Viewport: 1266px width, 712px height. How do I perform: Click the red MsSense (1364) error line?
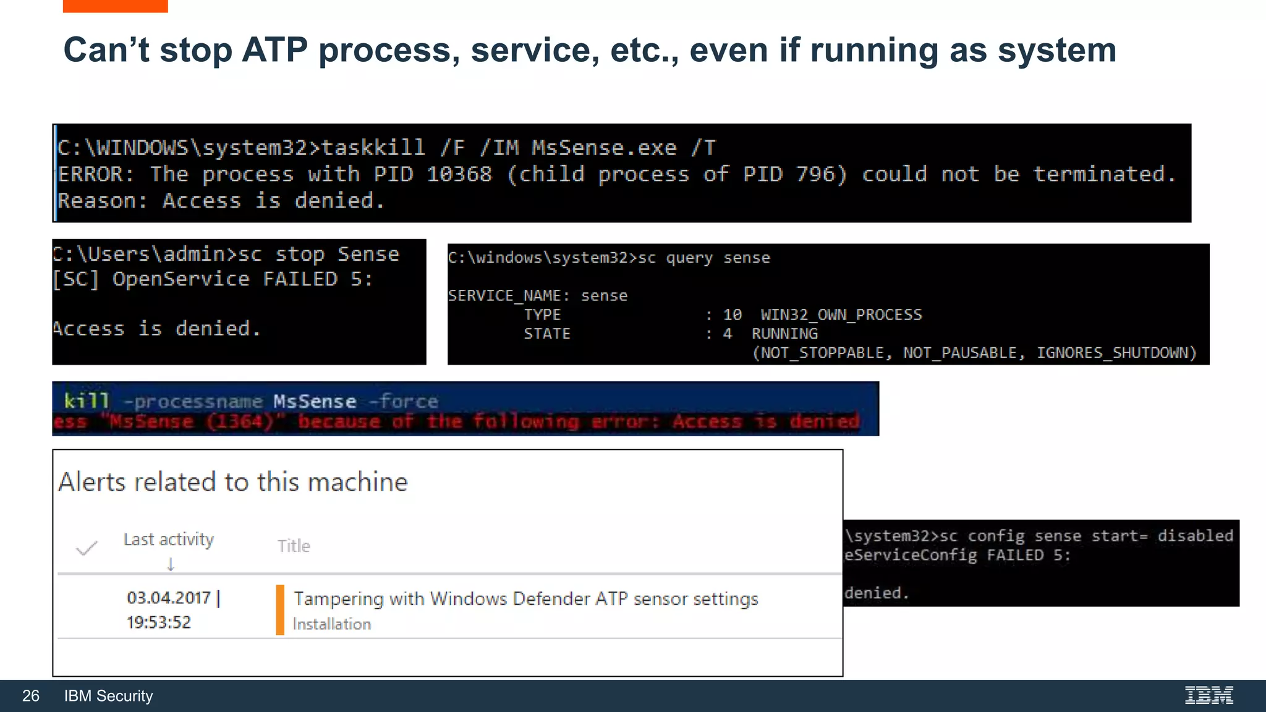456,422
